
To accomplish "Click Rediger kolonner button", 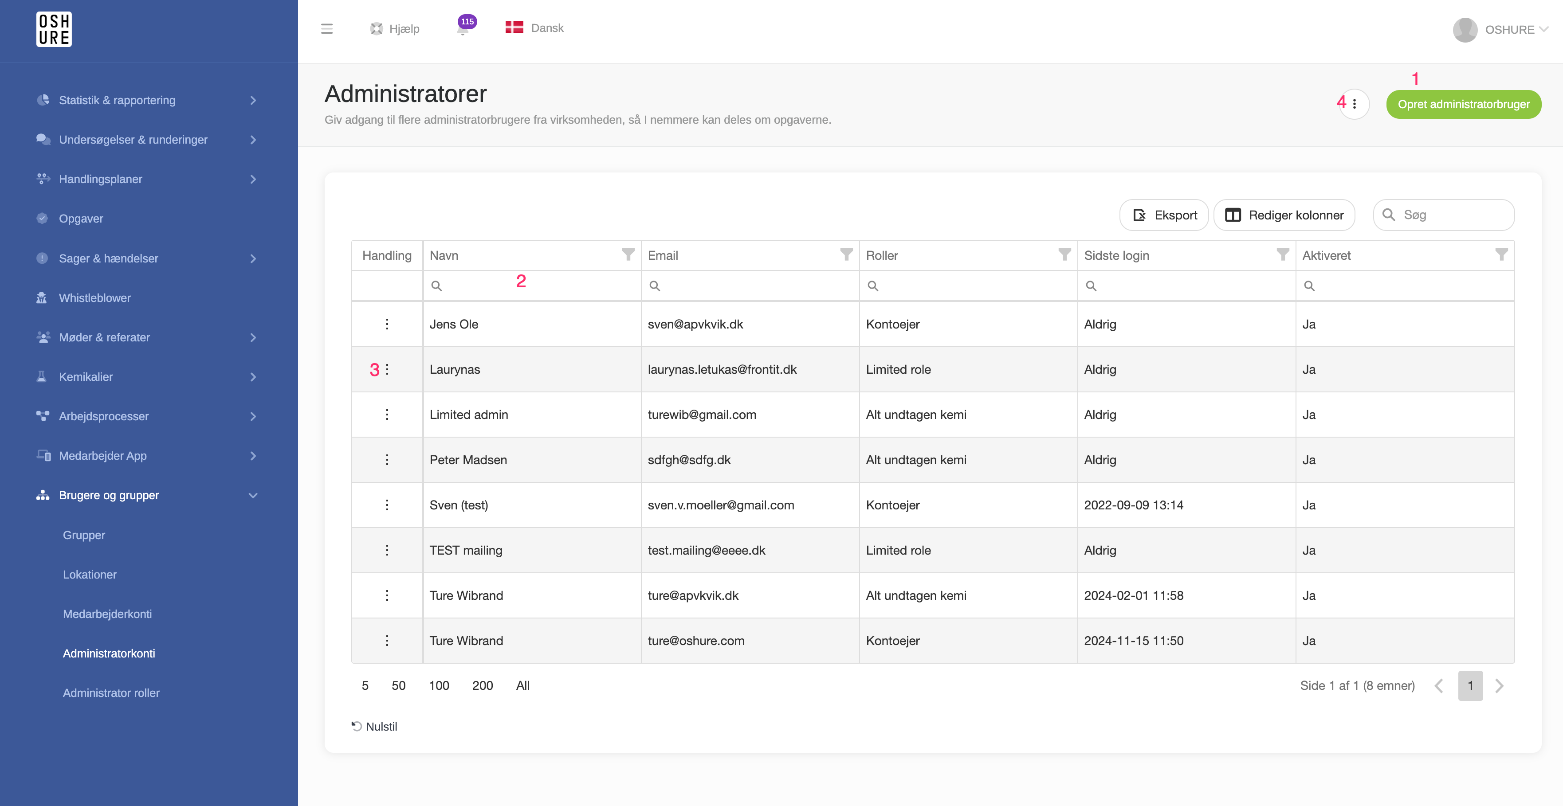I will [x=1284, y=215].
